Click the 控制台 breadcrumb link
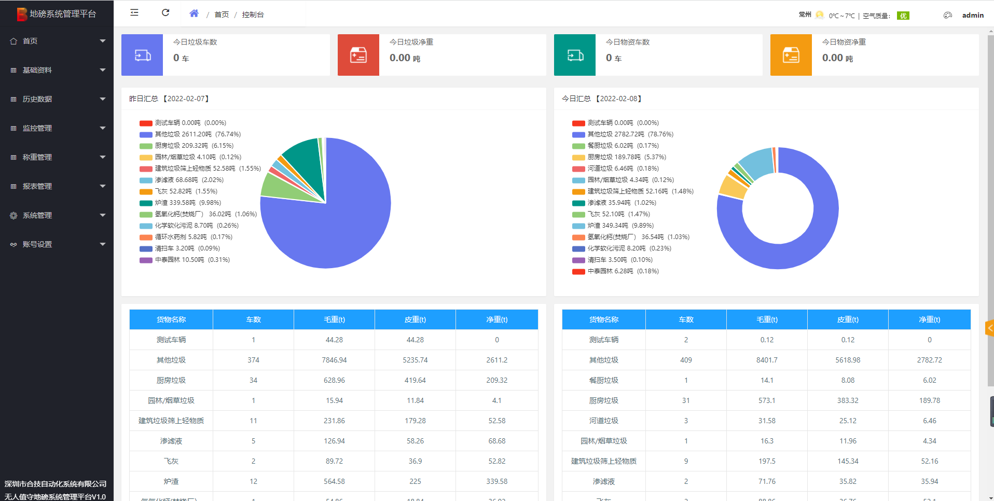The height and width of the screenshot is (501, 994). pos(253,15)
